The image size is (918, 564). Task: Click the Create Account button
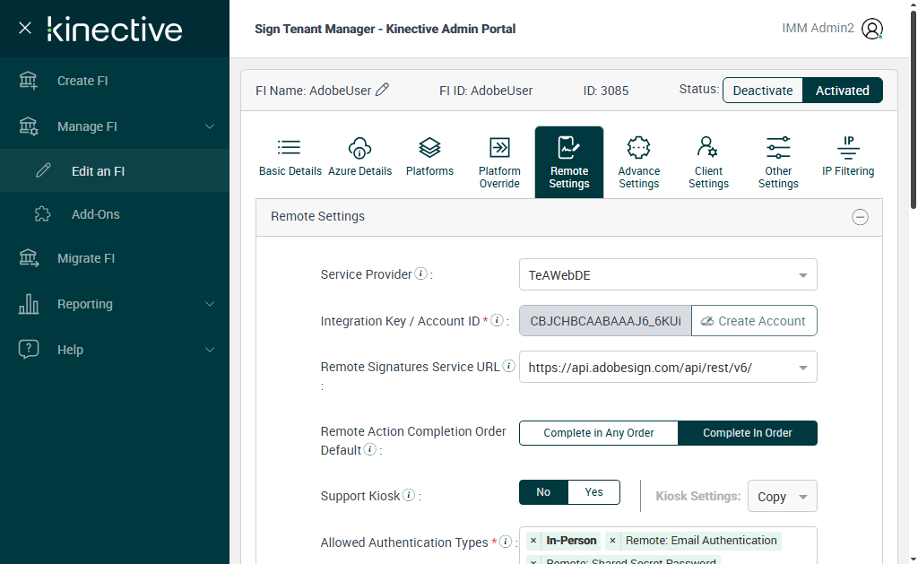point(754,321)
